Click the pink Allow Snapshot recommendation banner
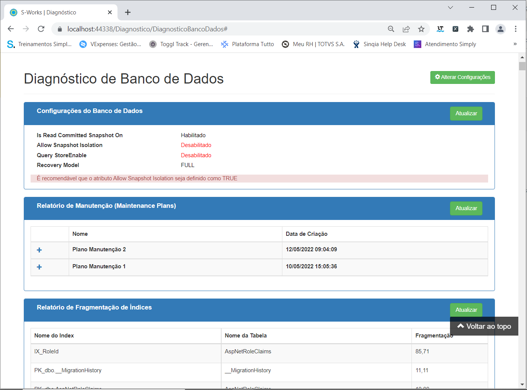527x390 pixels. point(259,178)
